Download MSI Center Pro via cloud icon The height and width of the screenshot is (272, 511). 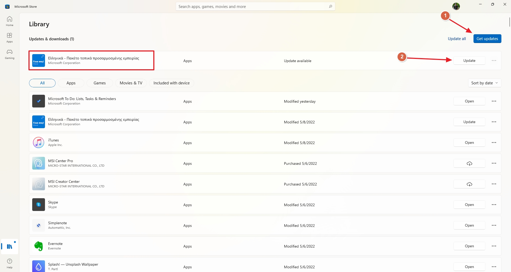coord(469,163)
